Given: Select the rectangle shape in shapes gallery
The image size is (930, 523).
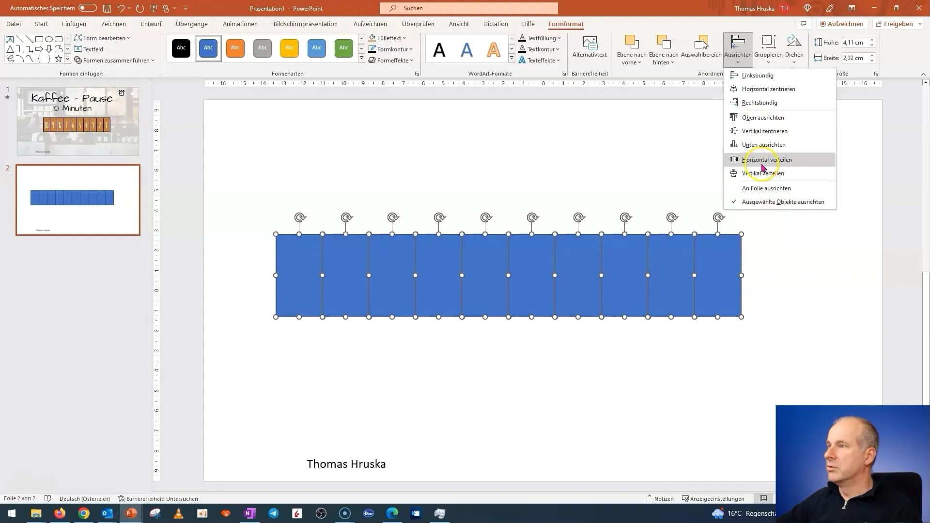Looking at the screenshot, I should [39, 39].
